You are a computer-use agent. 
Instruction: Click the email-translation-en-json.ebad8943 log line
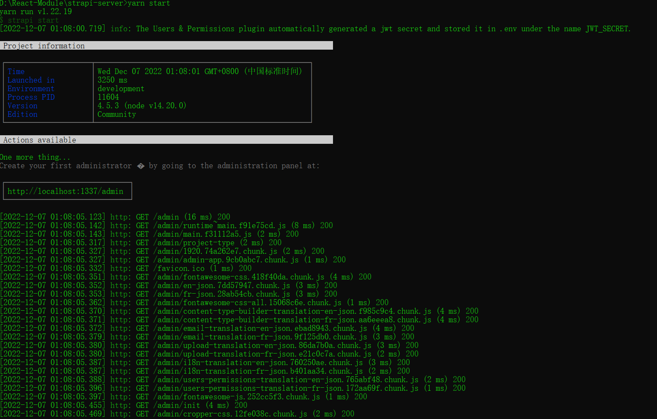click(207, 328)
